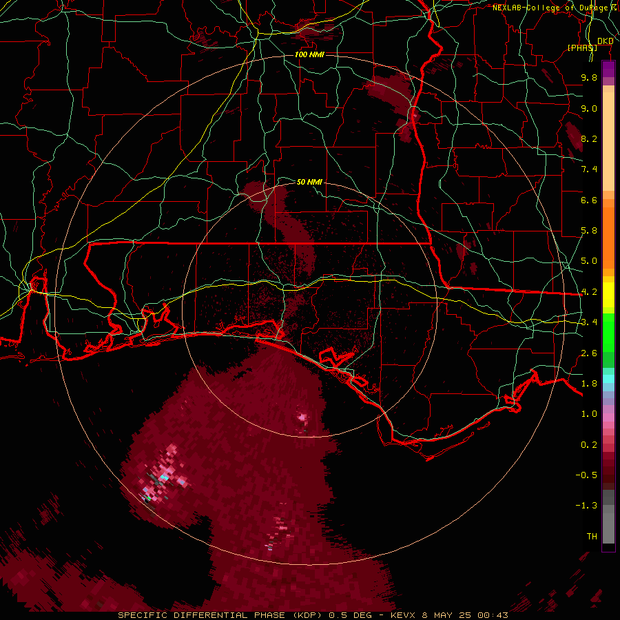Screen dimensions: 620x620
Task: Pick the dark purple swatch atop the color bar
Action: click(x=608, y=69)
